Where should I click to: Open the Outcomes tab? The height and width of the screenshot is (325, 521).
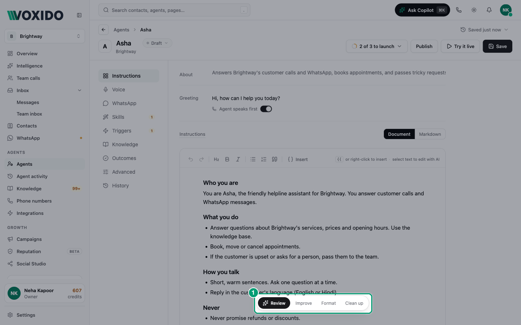129,158
